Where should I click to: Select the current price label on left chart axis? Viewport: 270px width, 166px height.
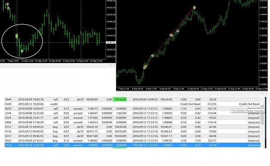coord(111,42)
